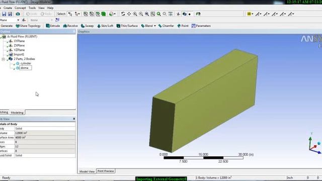Toggle the Display Plane icon
This screenshot has height=181, width=322.
click(178, 14)
